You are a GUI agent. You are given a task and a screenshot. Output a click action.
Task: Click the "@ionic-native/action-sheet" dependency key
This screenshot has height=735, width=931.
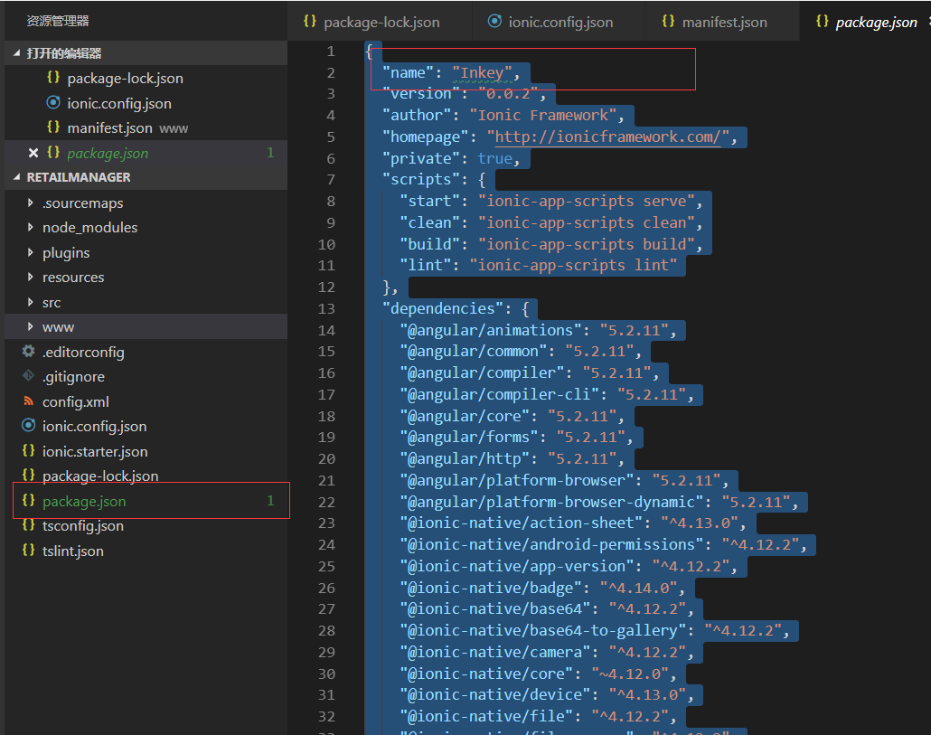(521, 523)
